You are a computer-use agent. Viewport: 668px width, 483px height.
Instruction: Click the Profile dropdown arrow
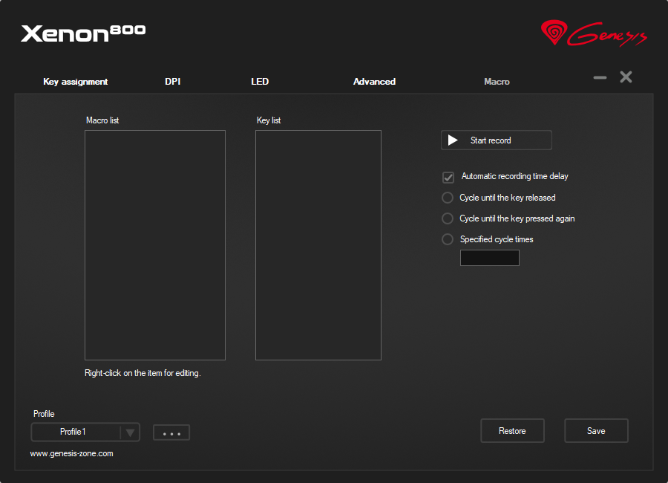131,432
